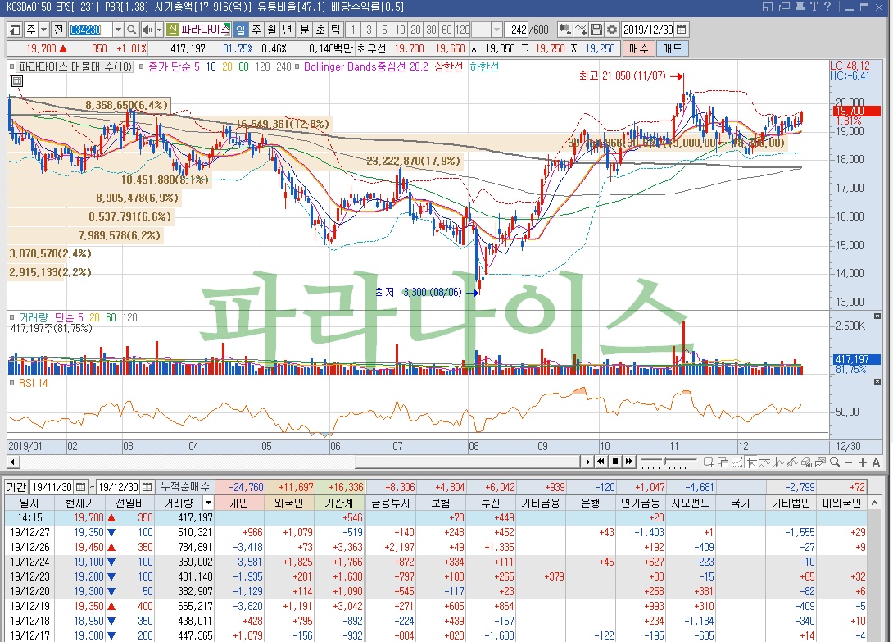The height and width of the screenshot is (642, 893).
Task: Select the 120 interval button
Action: point(462,30)
